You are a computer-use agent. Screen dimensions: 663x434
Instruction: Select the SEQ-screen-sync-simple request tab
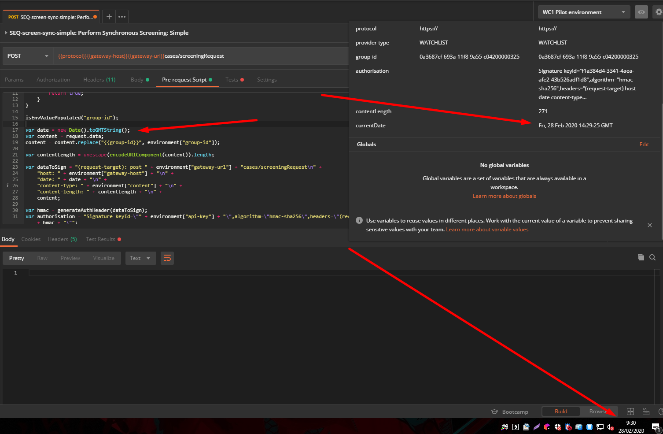(51, 17)
